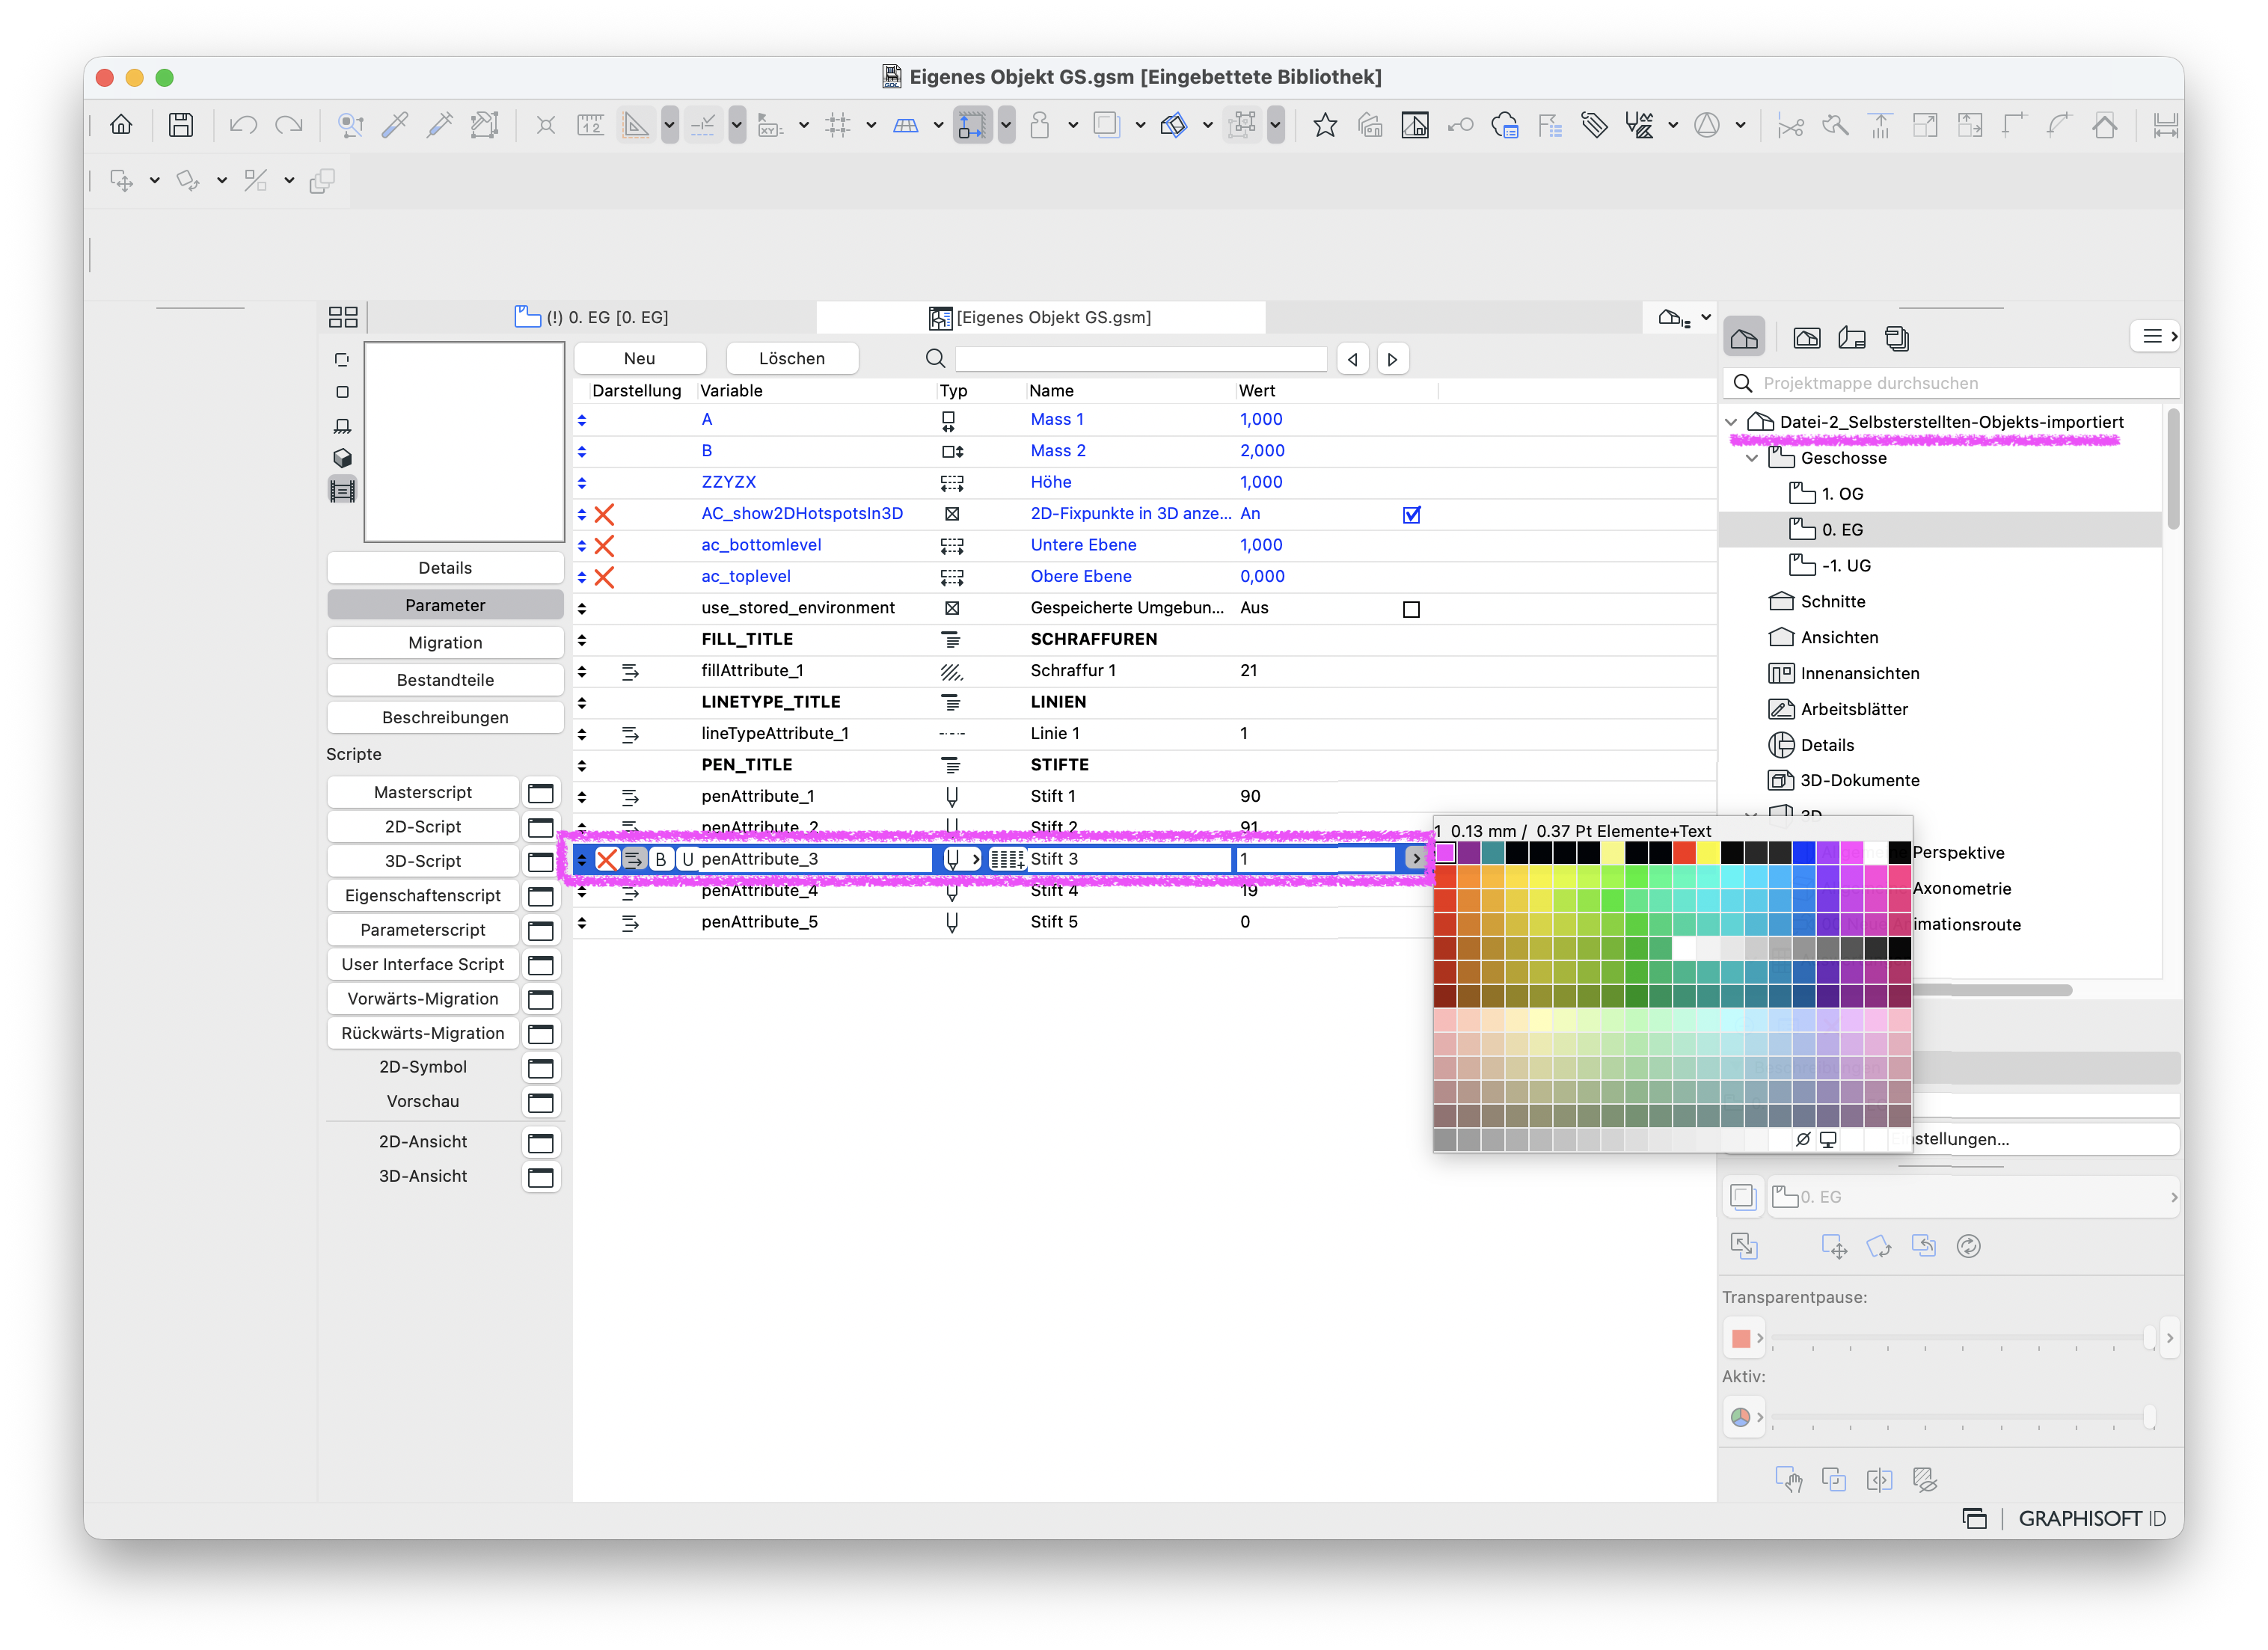This screenshot has width=2268, height=1650.
Task: Open 2D-Script in a separate window
Action: [541, 827]
